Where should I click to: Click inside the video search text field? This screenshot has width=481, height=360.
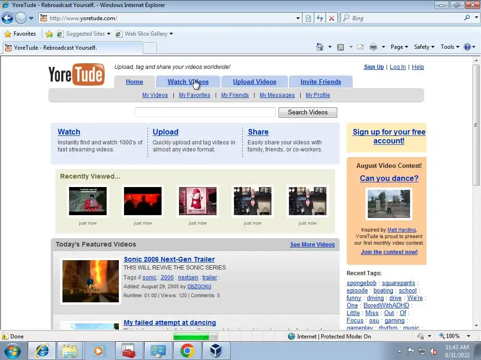[205, 112]
